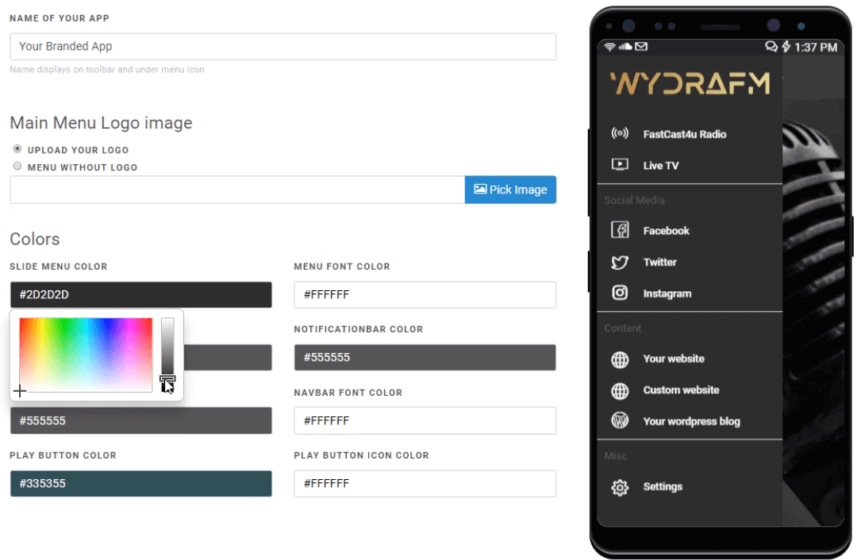Click the Misc section header
The height and width of the screenshot is (560, 857).
(x=616, y=456)
